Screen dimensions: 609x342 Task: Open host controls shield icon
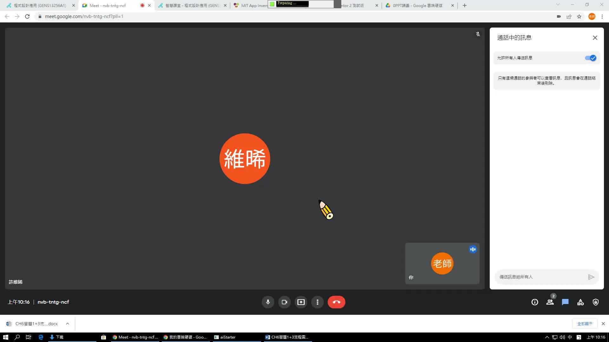point(596,302)
